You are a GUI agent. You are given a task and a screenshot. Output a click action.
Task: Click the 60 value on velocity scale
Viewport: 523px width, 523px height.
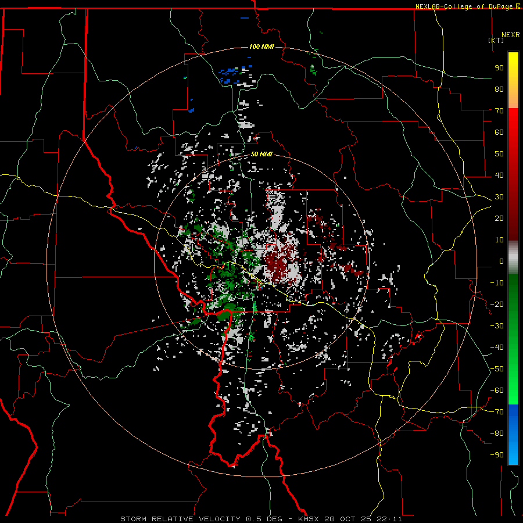pos(499,132)
